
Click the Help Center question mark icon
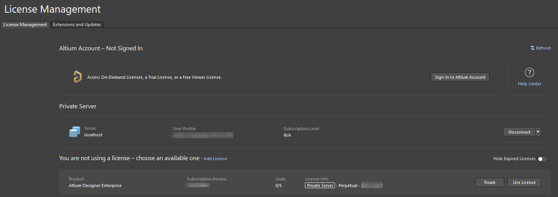(x=530, y=72)
